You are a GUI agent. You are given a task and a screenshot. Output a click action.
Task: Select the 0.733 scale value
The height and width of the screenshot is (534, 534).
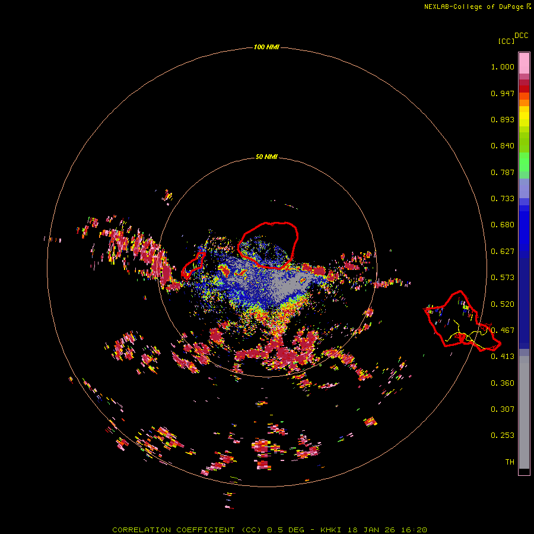pyautogui.click(x=503, y=199)
